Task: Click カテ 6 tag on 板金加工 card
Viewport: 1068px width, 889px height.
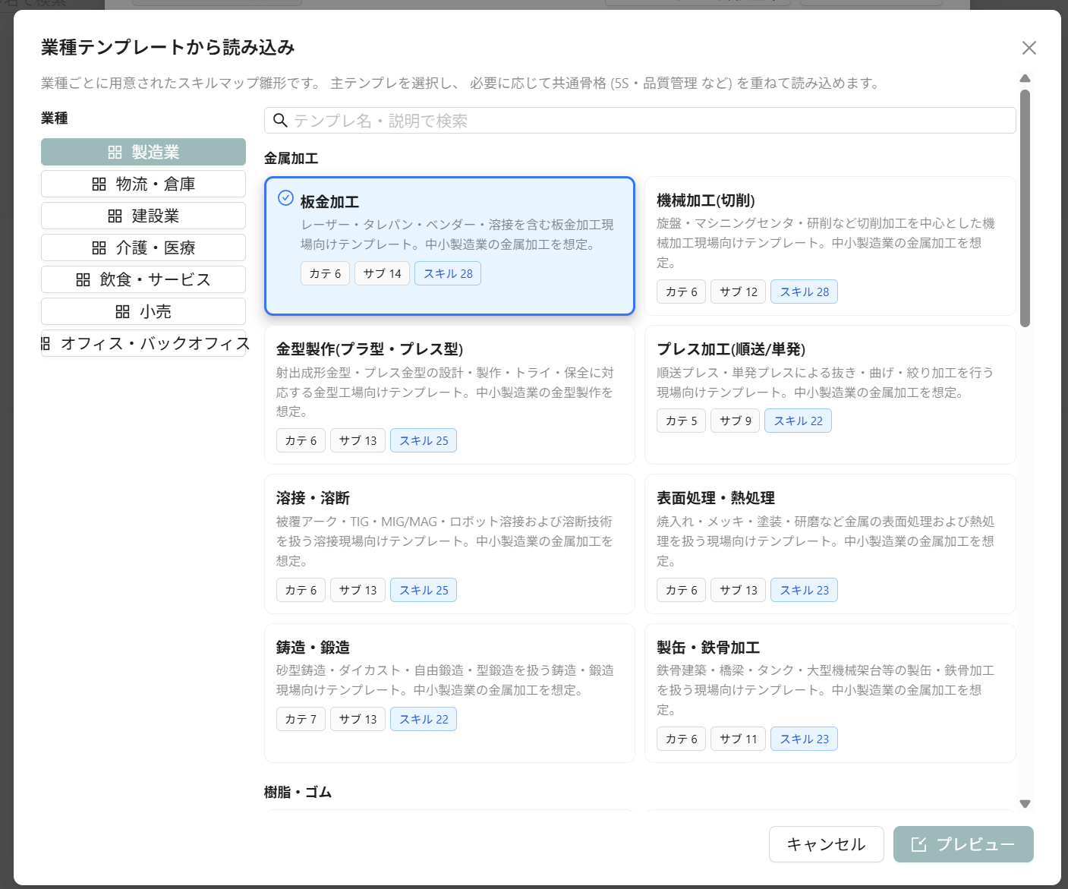Action: coord(325,273)
